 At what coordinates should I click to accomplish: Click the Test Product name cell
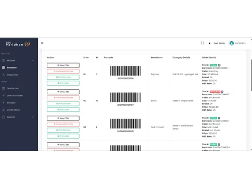coord(157,127)
